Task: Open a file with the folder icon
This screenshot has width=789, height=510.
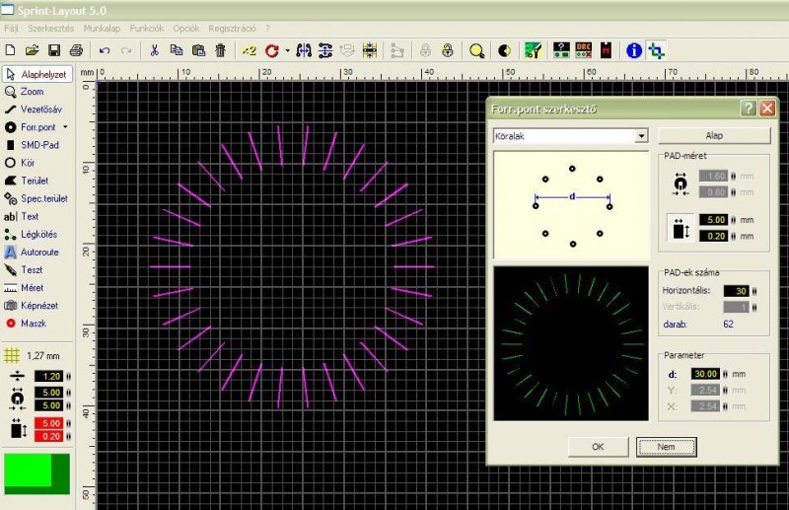Action: [x=32, y=50]
